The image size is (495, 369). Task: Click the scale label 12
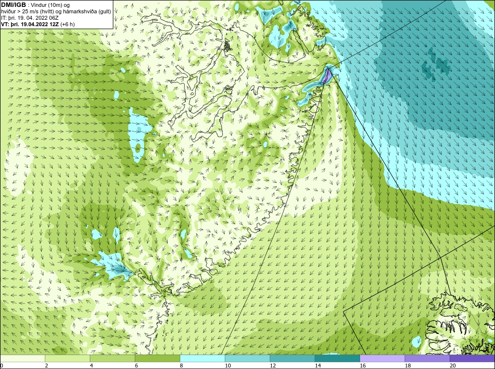pyautogui.click(x=273, y=366)
